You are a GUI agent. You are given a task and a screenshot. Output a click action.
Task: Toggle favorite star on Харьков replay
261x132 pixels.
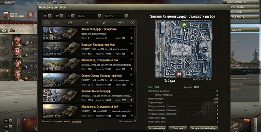click(132, 54)
